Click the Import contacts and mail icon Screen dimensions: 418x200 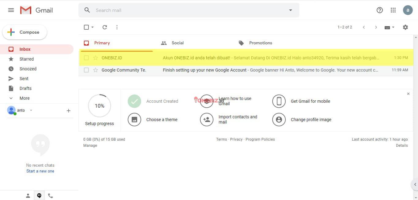point(207,120)
